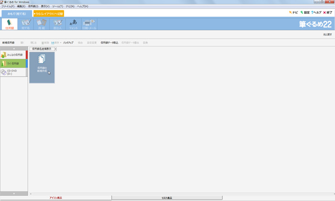Click the バックアップ toolbar button
Viewport: 335px width, 201px height.
pyautogui.click(x=68, y=42)
